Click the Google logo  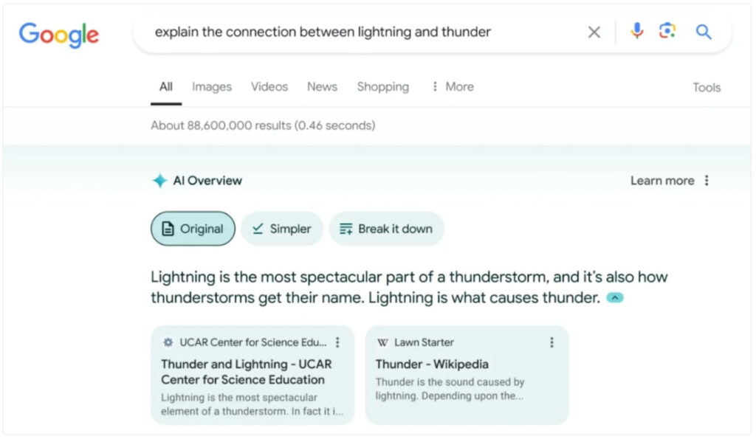click(x=59, y=35)
